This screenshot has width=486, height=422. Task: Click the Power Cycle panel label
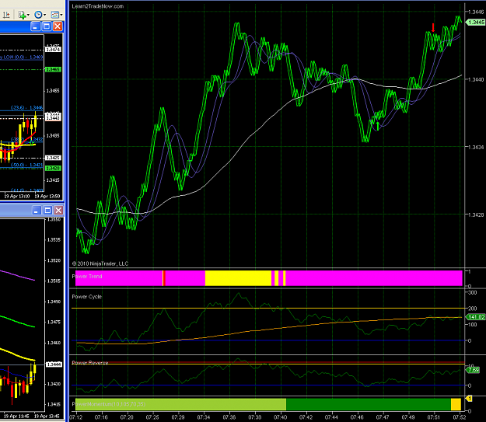[x=87, y=297]
